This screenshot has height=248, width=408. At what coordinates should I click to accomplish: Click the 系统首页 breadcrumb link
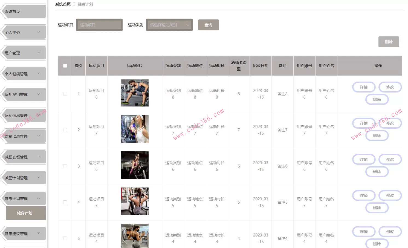63,4
